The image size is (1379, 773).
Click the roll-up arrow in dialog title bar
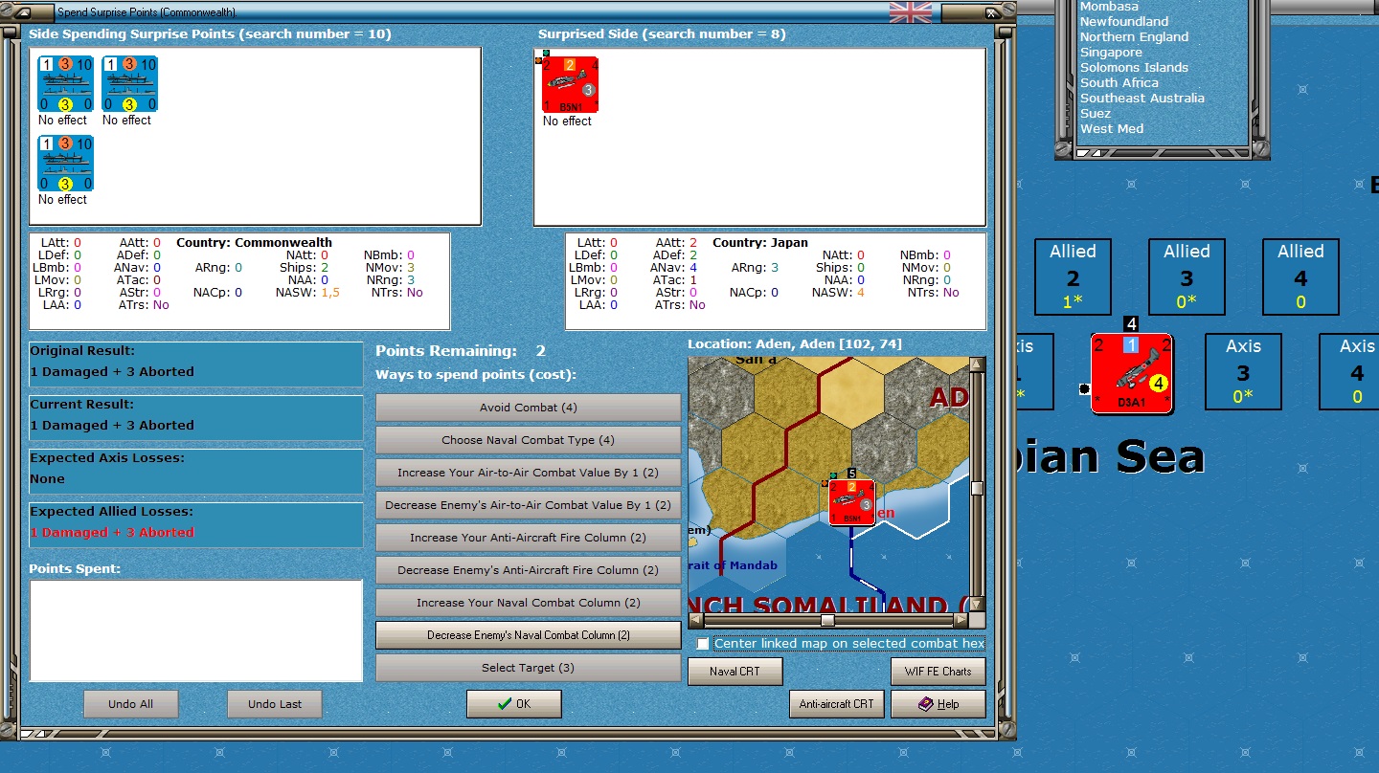[22, 12]
